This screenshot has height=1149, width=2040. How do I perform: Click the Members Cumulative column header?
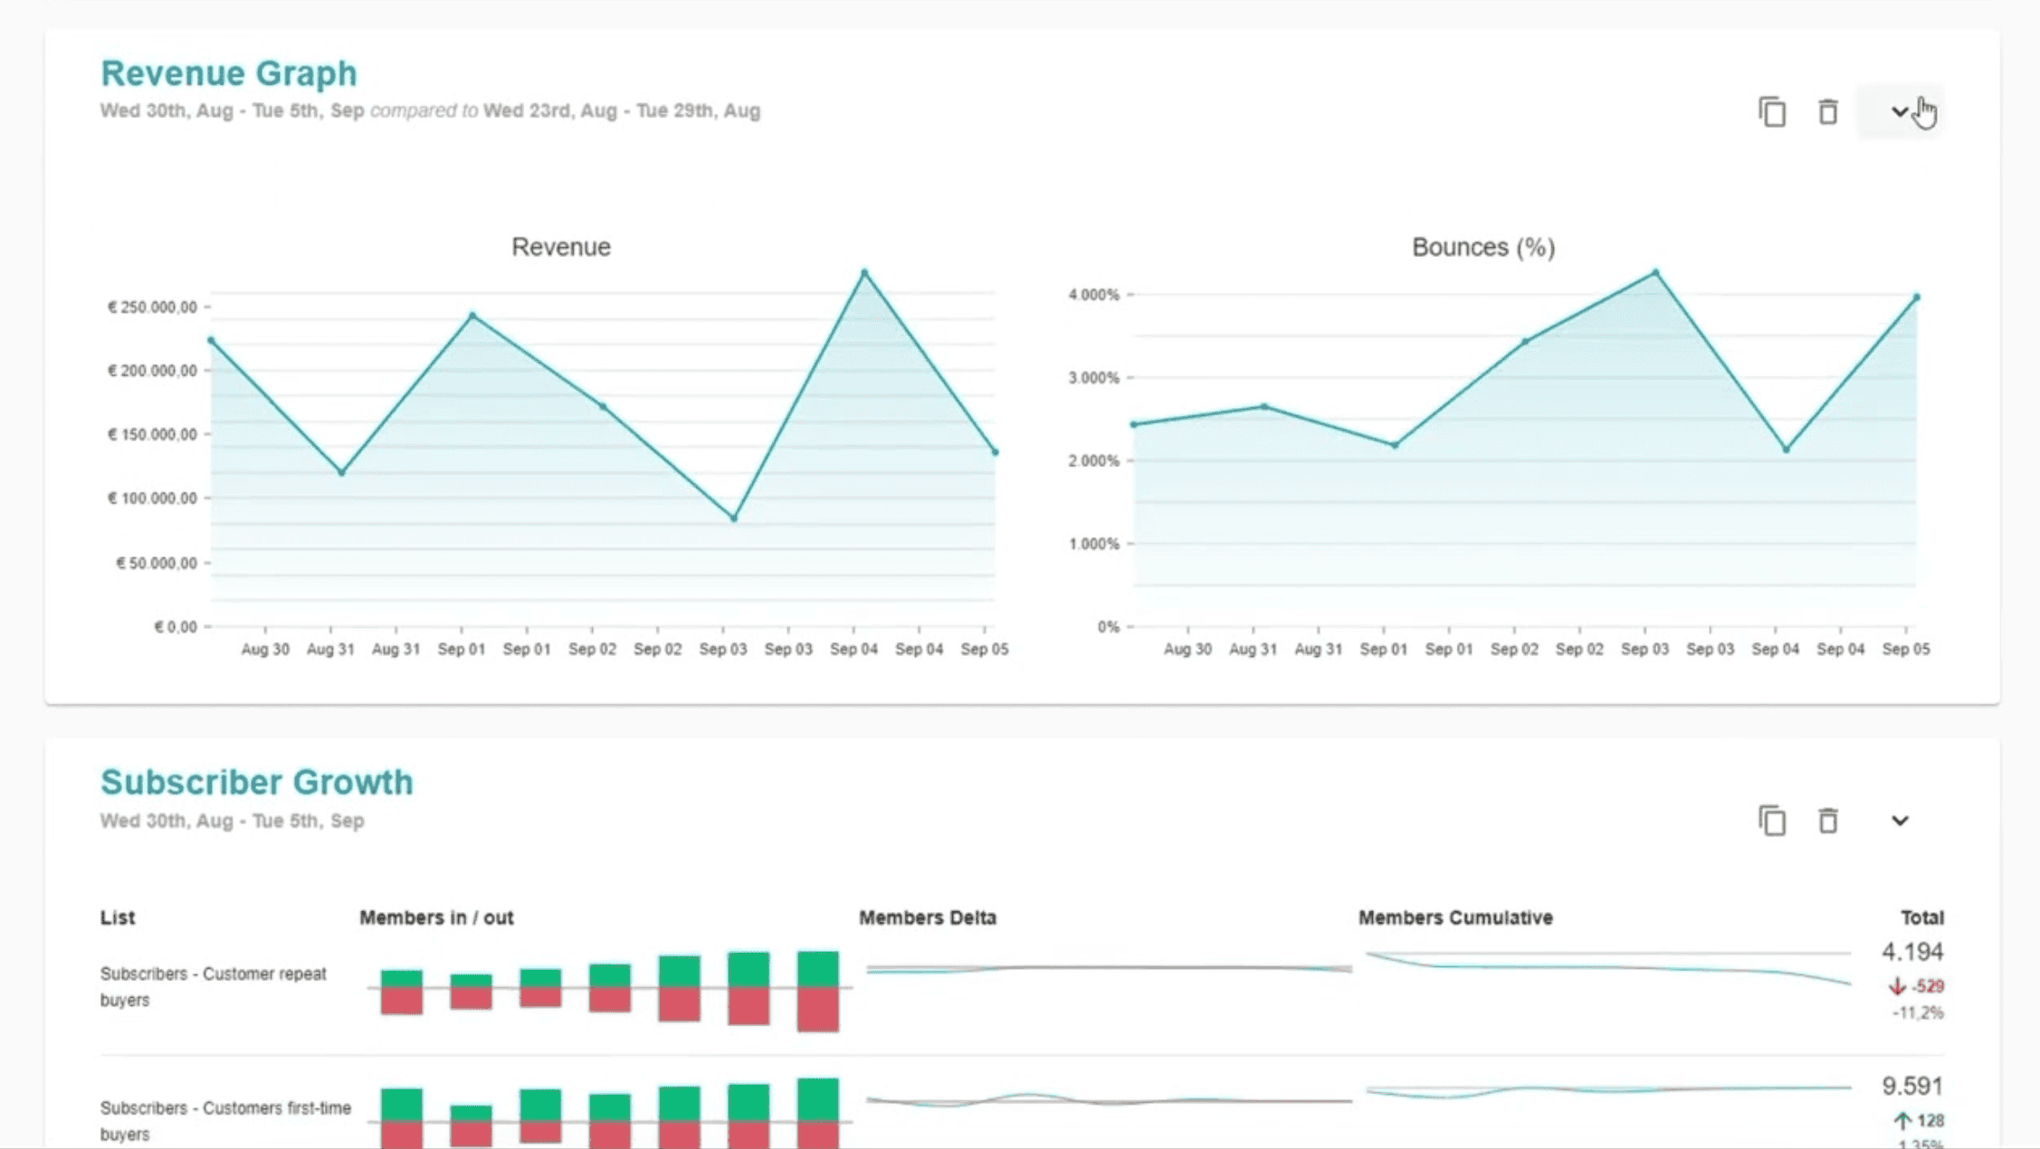point(1454,917)
